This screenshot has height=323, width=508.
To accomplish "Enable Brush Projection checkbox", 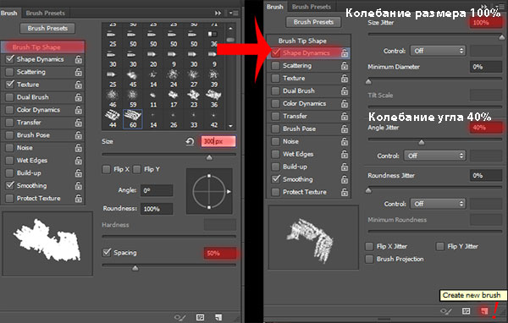I will pos(369,259).
